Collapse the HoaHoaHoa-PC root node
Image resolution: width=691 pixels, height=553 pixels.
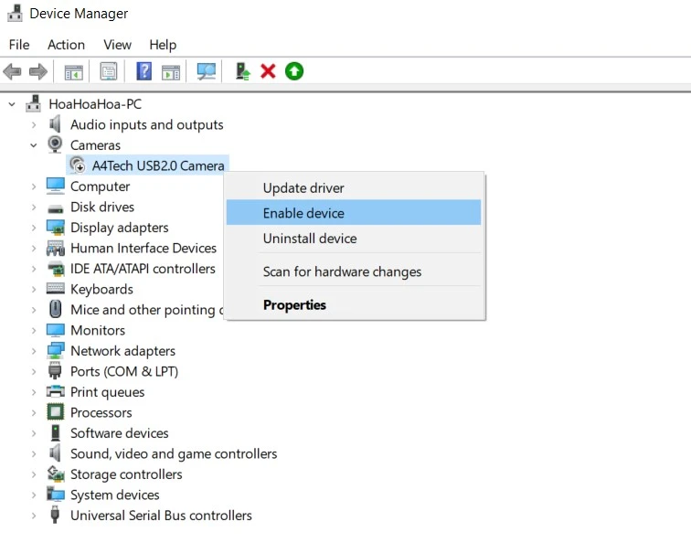point(12,104)
